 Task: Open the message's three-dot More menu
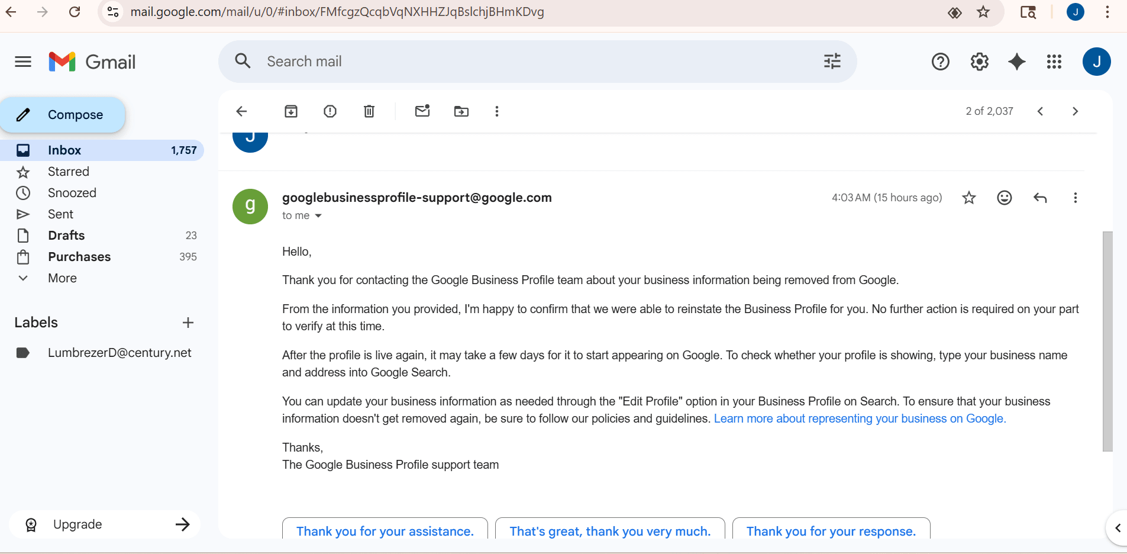tap(1076, 198)
